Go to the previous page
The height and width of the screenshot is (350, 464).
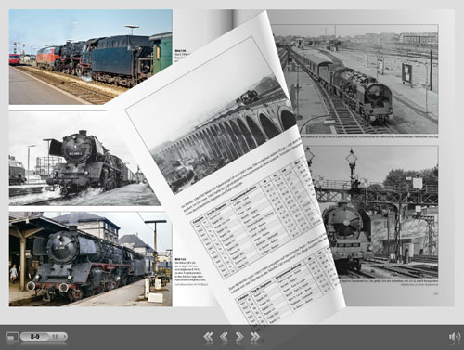(224, 336)
